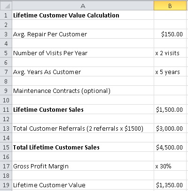Click the $3,000.00 cell
The width and height of the screenshot is (188, 191).
pyautogui.click(x=170, y=128)
